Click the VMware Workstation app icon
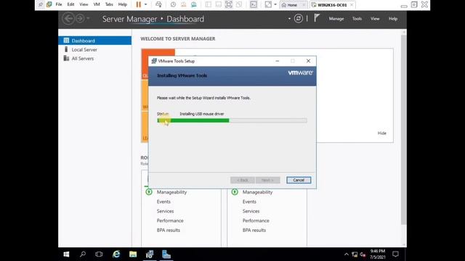Image resolution: width=465 pixels, height=261 pixels. 49,4
